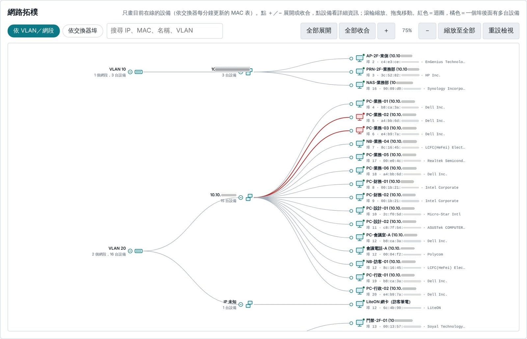Click the 會議電話-A device icon
Viewport: 527px width, 339px height.
tap(360, 251)
